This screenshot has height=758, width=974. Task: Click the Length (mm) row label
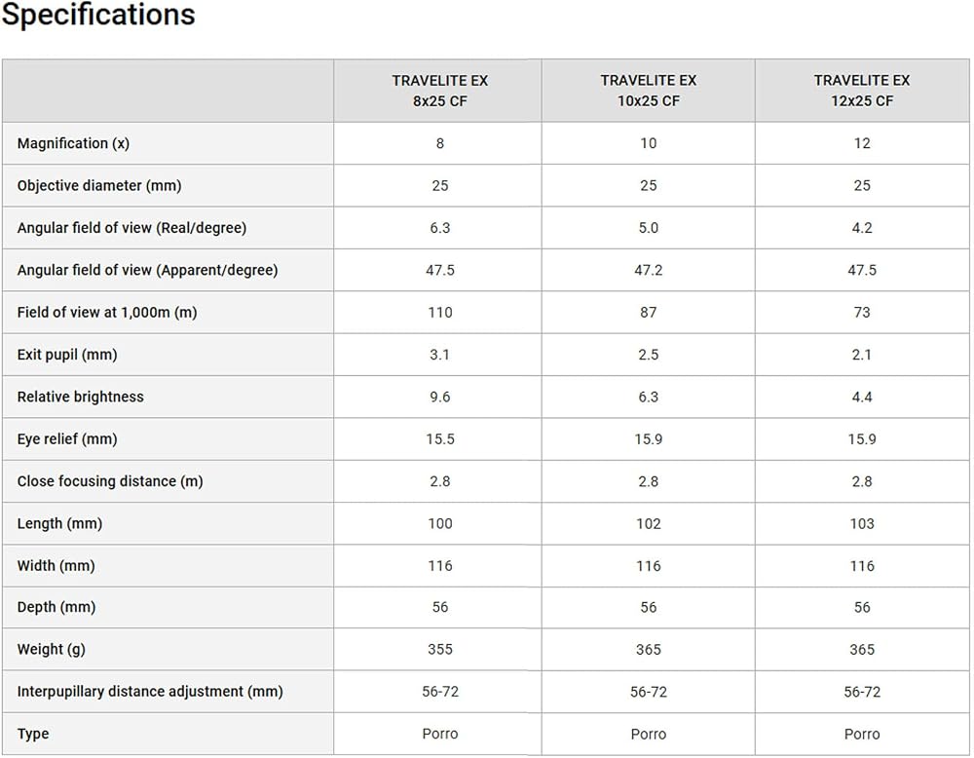[x=59, y=524]
